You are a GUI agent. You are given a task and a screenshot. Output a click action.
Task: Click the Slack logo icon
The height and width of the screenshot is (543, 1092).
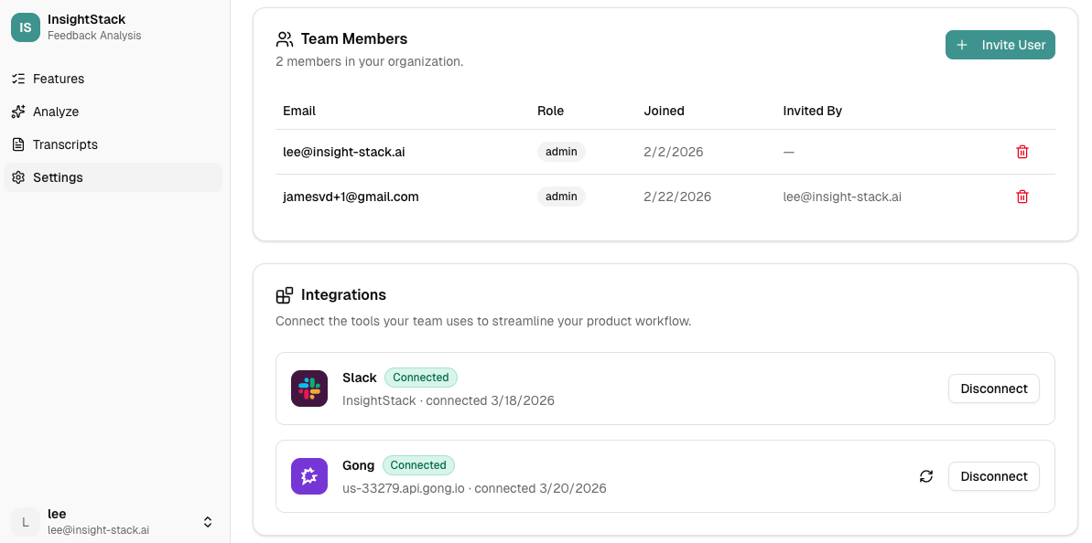coord(309,389)
